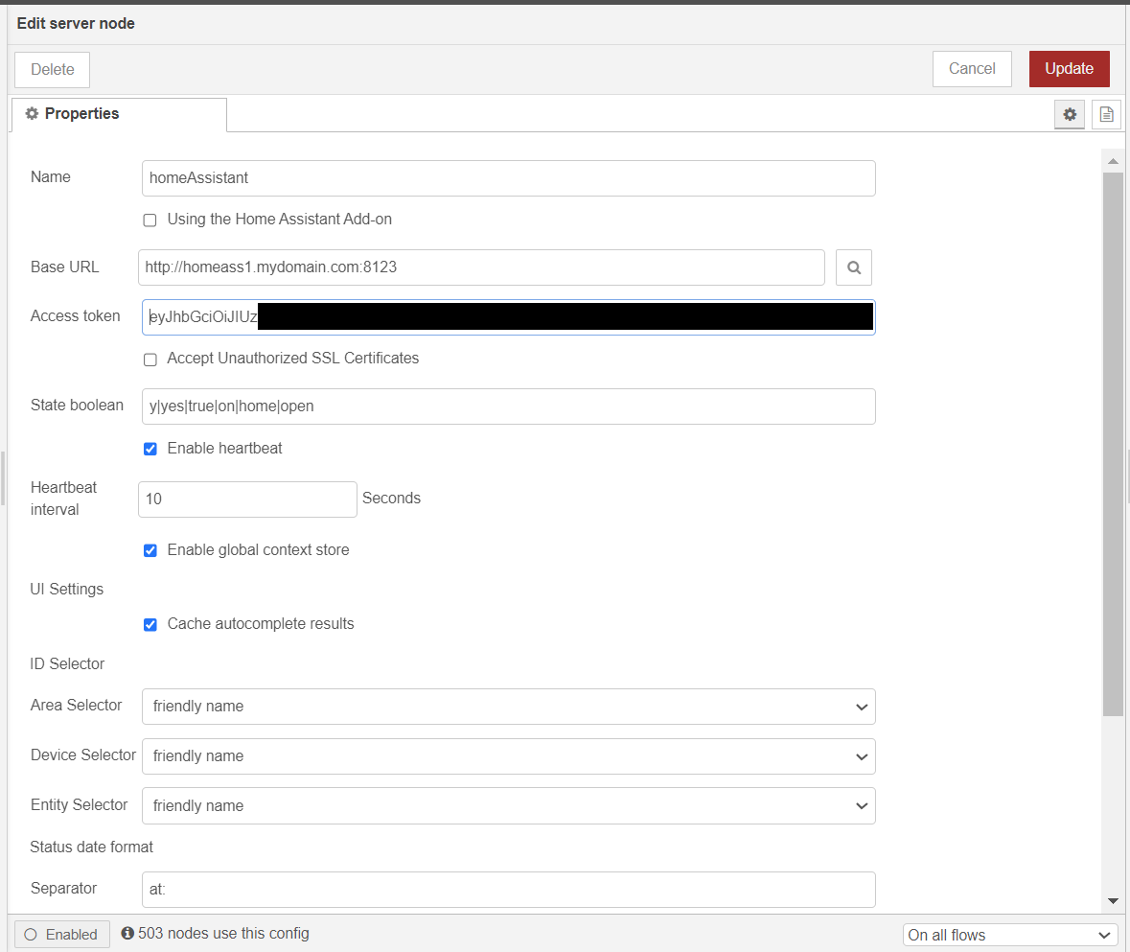Open the node settings gear icon
This screenshot has width=1130, height=952.
click(1069, 114)
